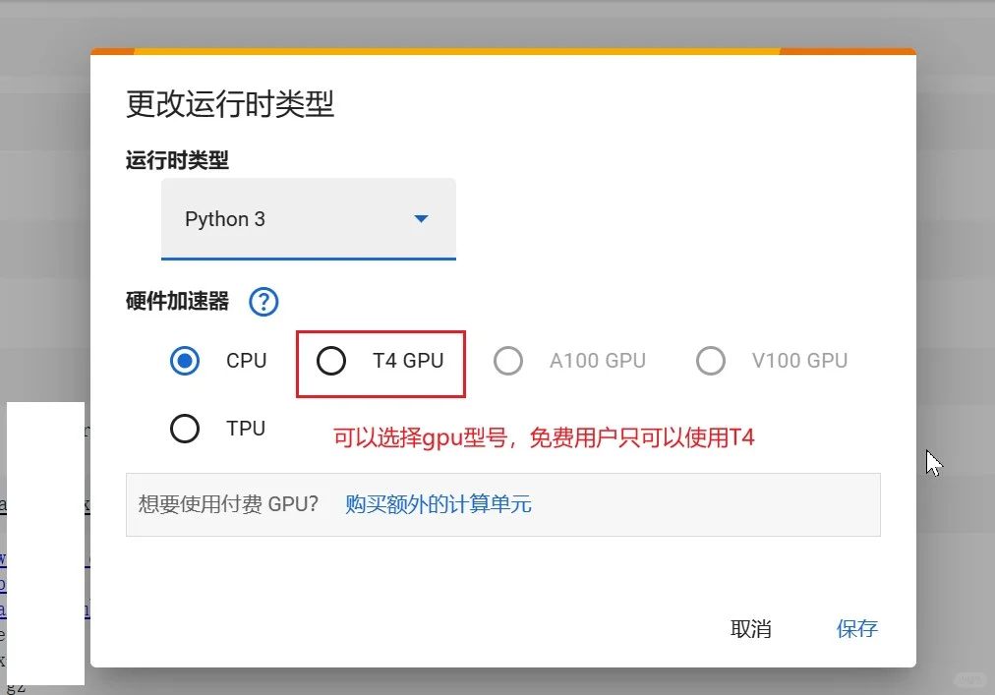Click the 运行时类型 section label

[177, 160]
